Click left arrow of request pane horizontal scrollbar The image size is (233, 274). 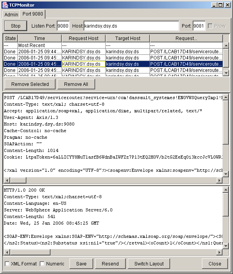tap(7, 180)
